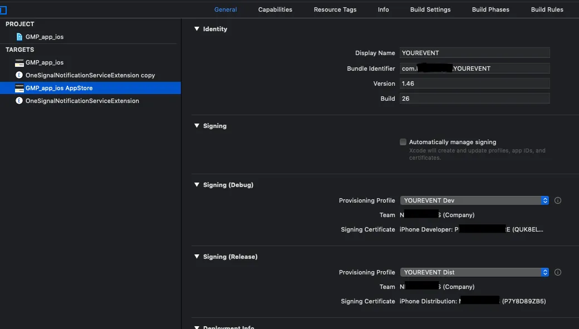Click the Team value under Signing (Debug)

[x=437, y=215]
